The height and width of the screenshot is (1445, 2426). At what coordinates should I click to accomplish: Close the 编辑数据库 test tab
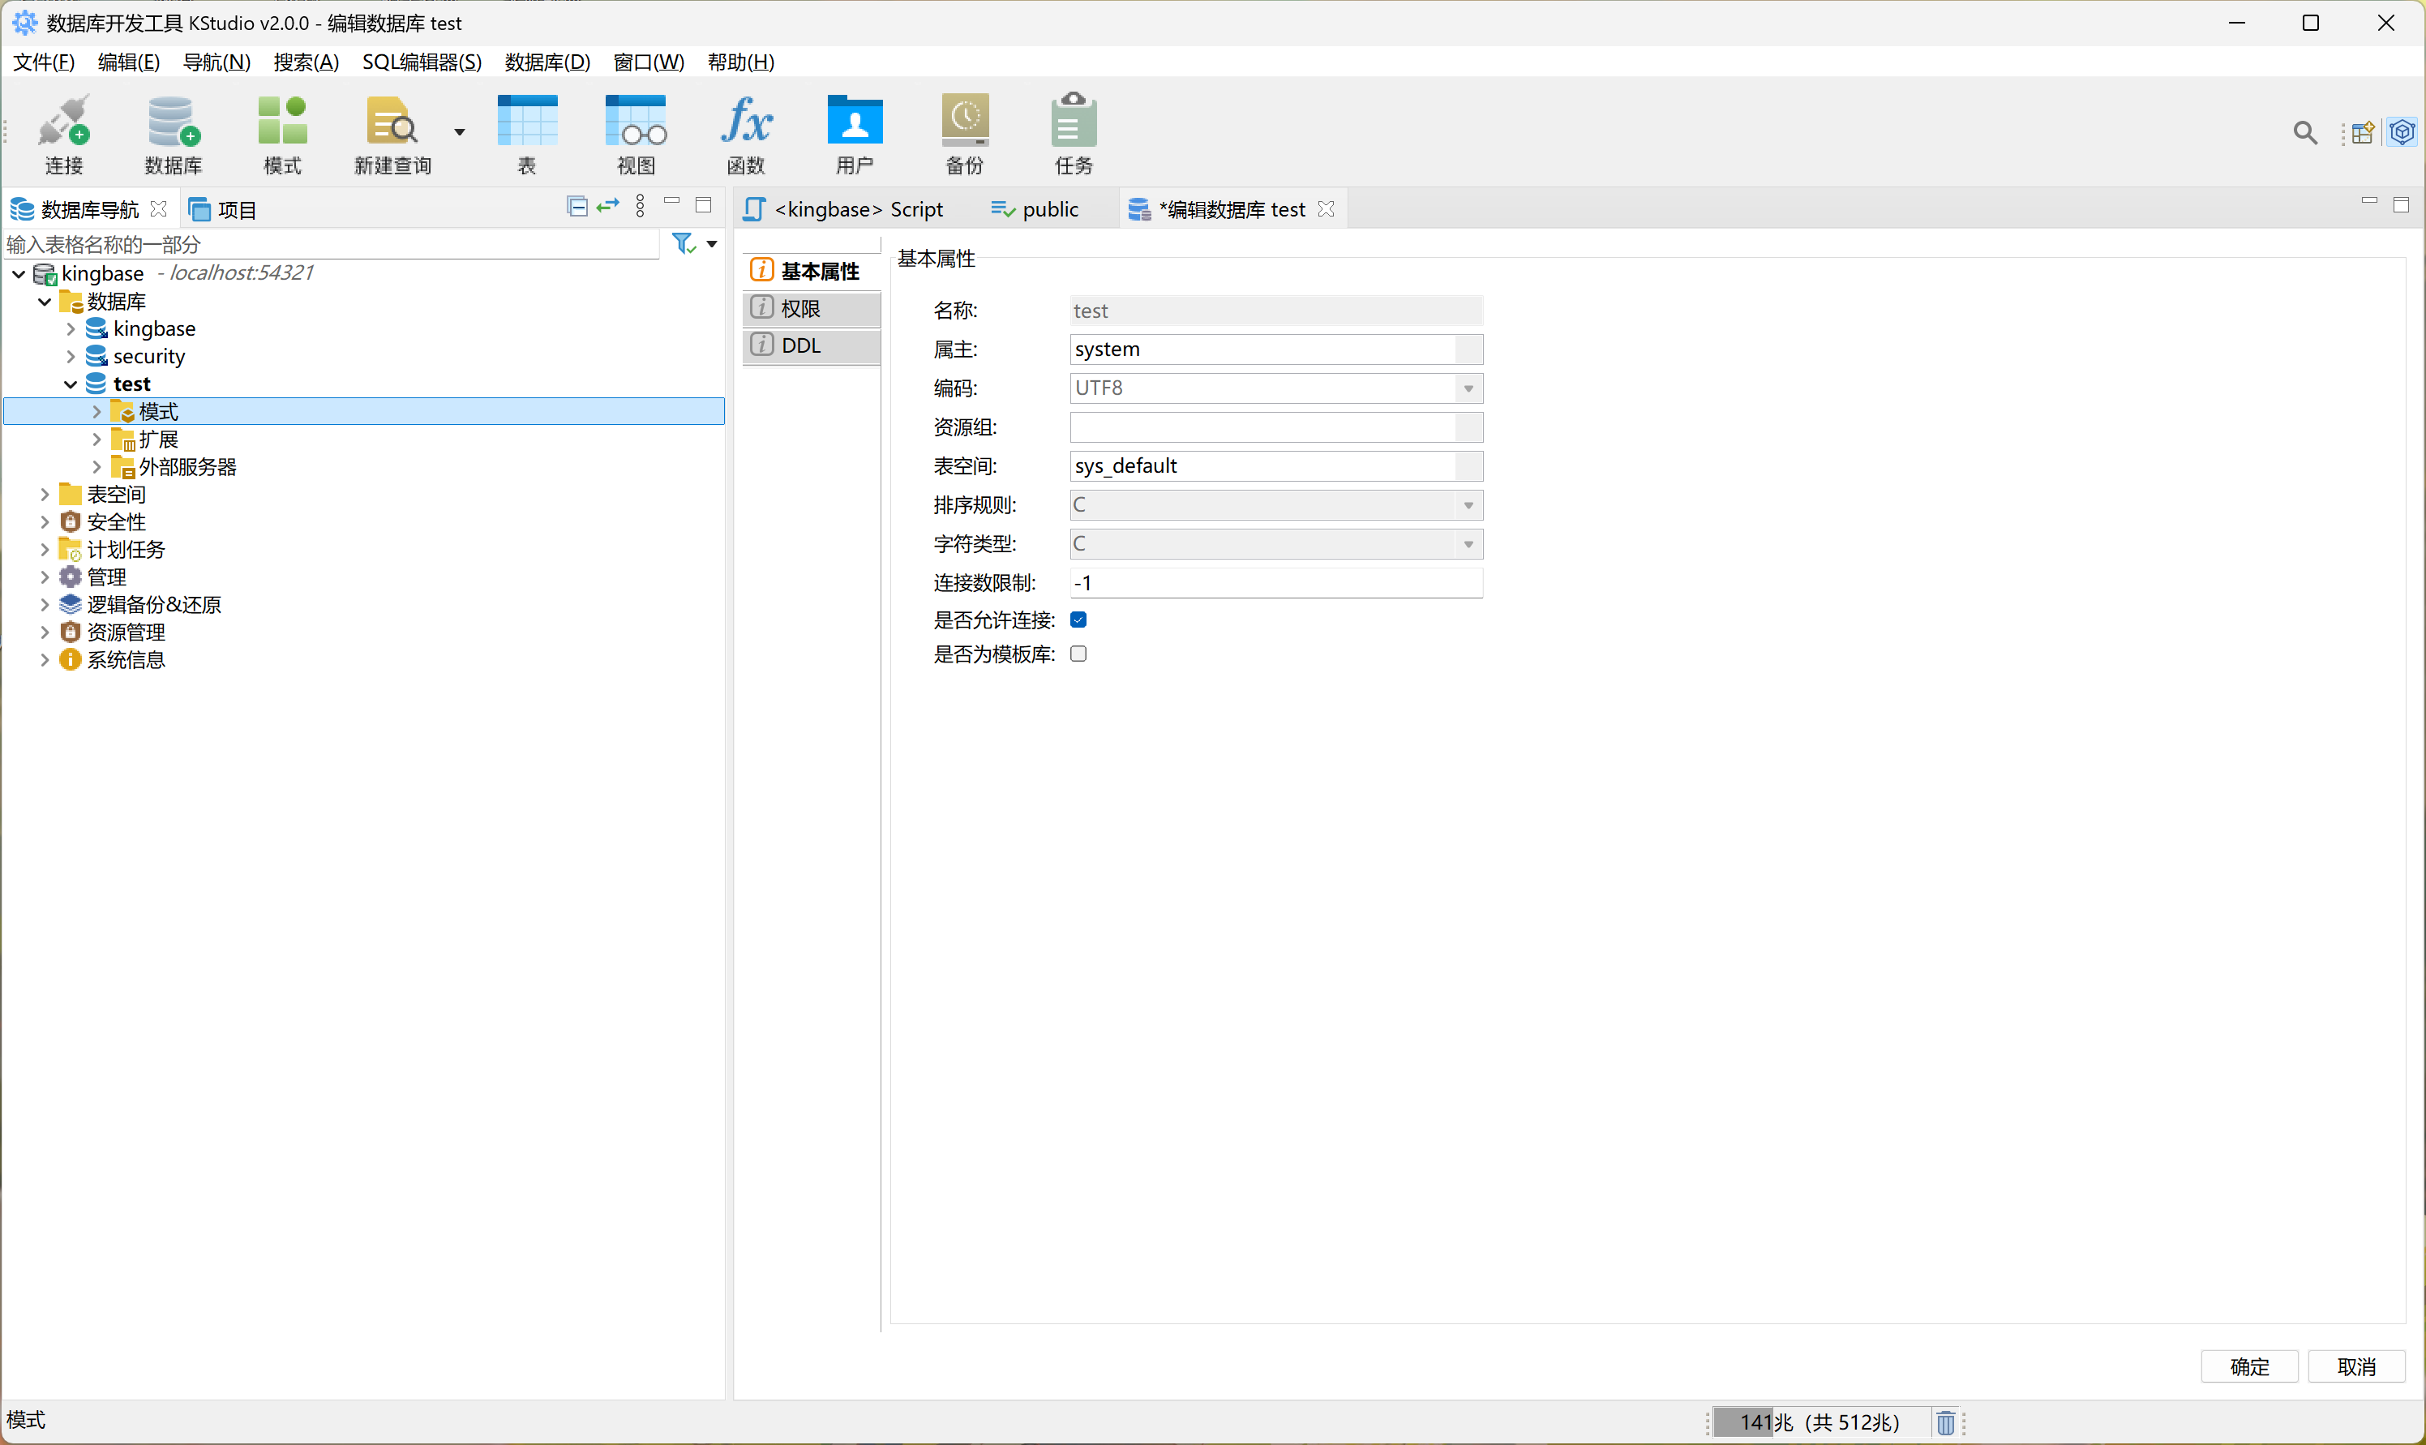coord(1325,209)
